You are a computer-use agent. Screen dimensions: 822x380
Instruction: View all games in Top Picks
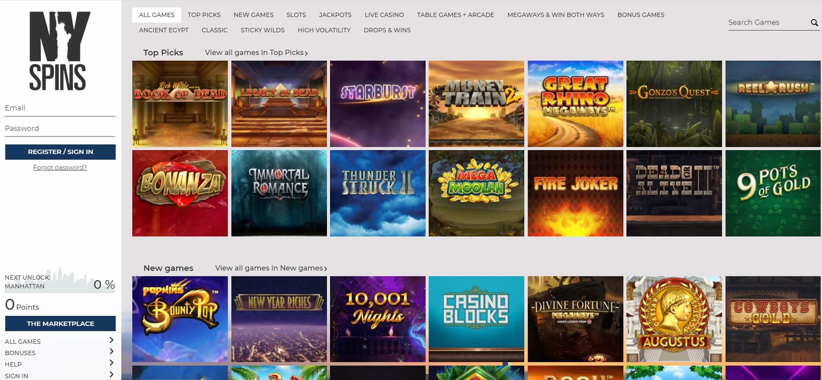256,53
